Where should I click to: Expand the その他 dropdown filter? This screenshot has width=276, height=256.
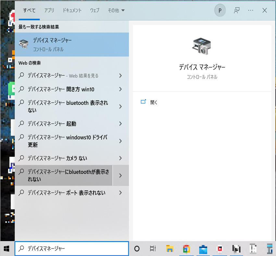(116, 11)
